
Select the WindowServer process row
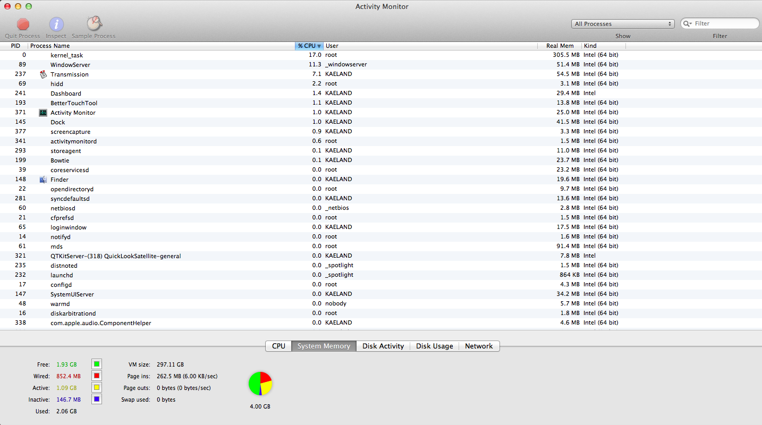[381, 65]
